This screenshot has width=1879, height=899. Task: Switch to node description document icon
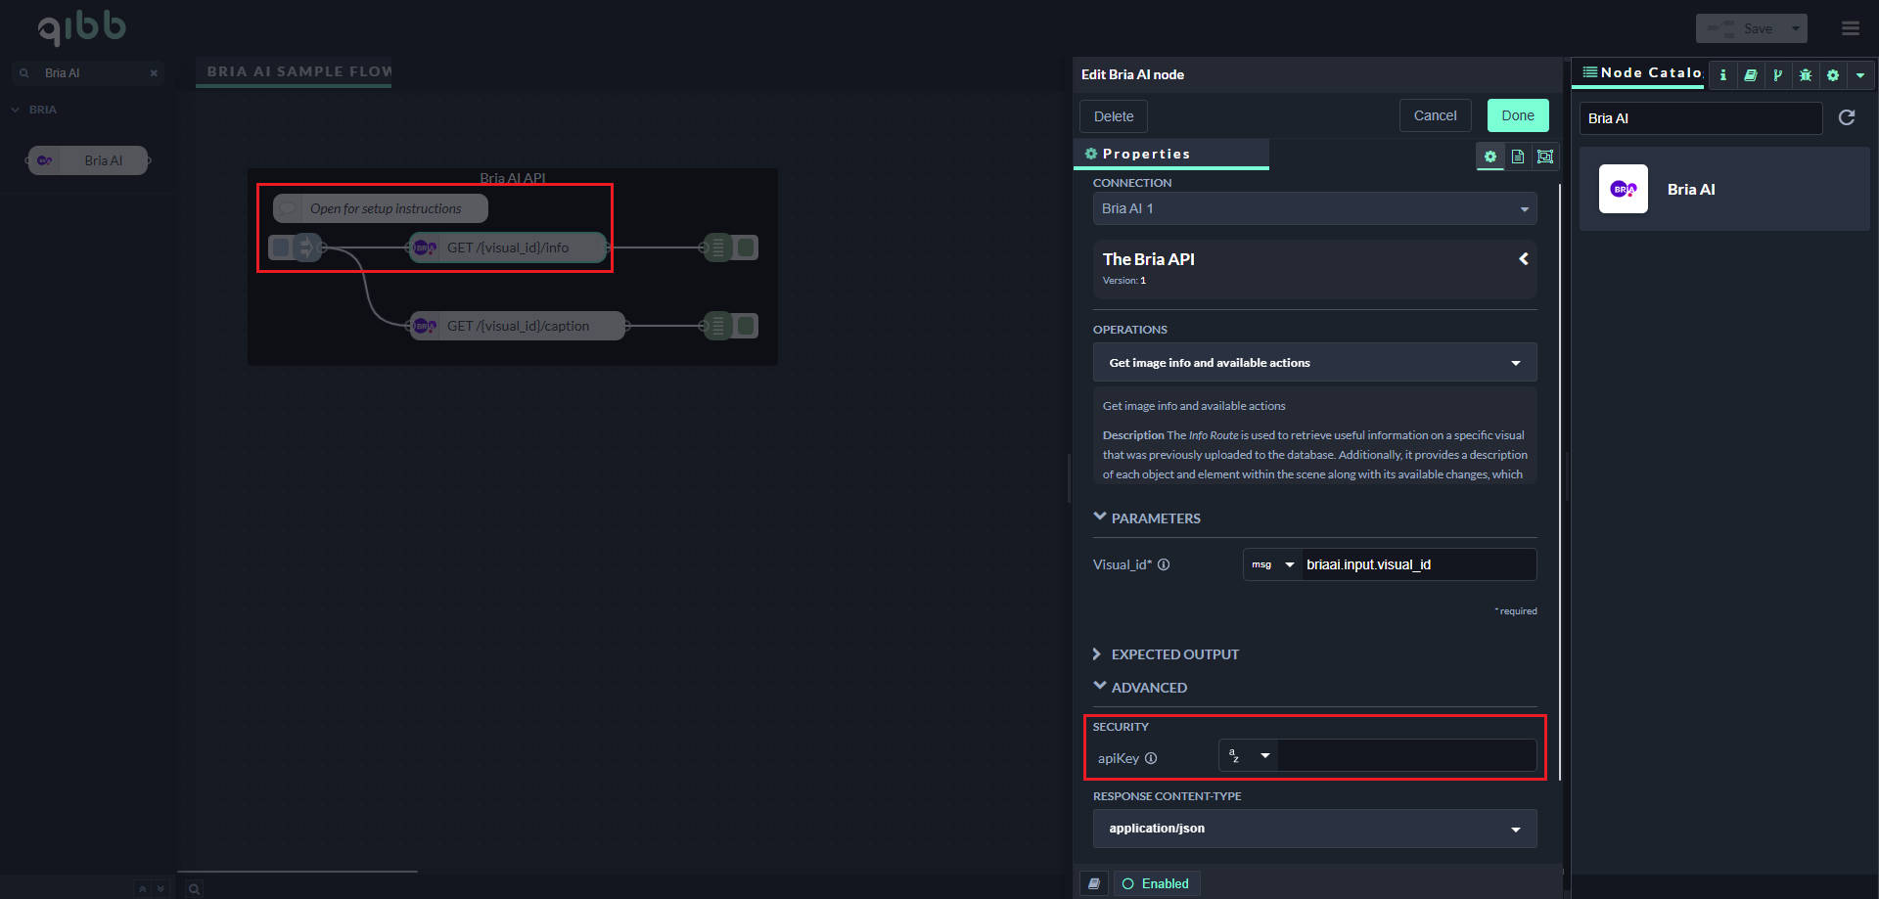1518,157
